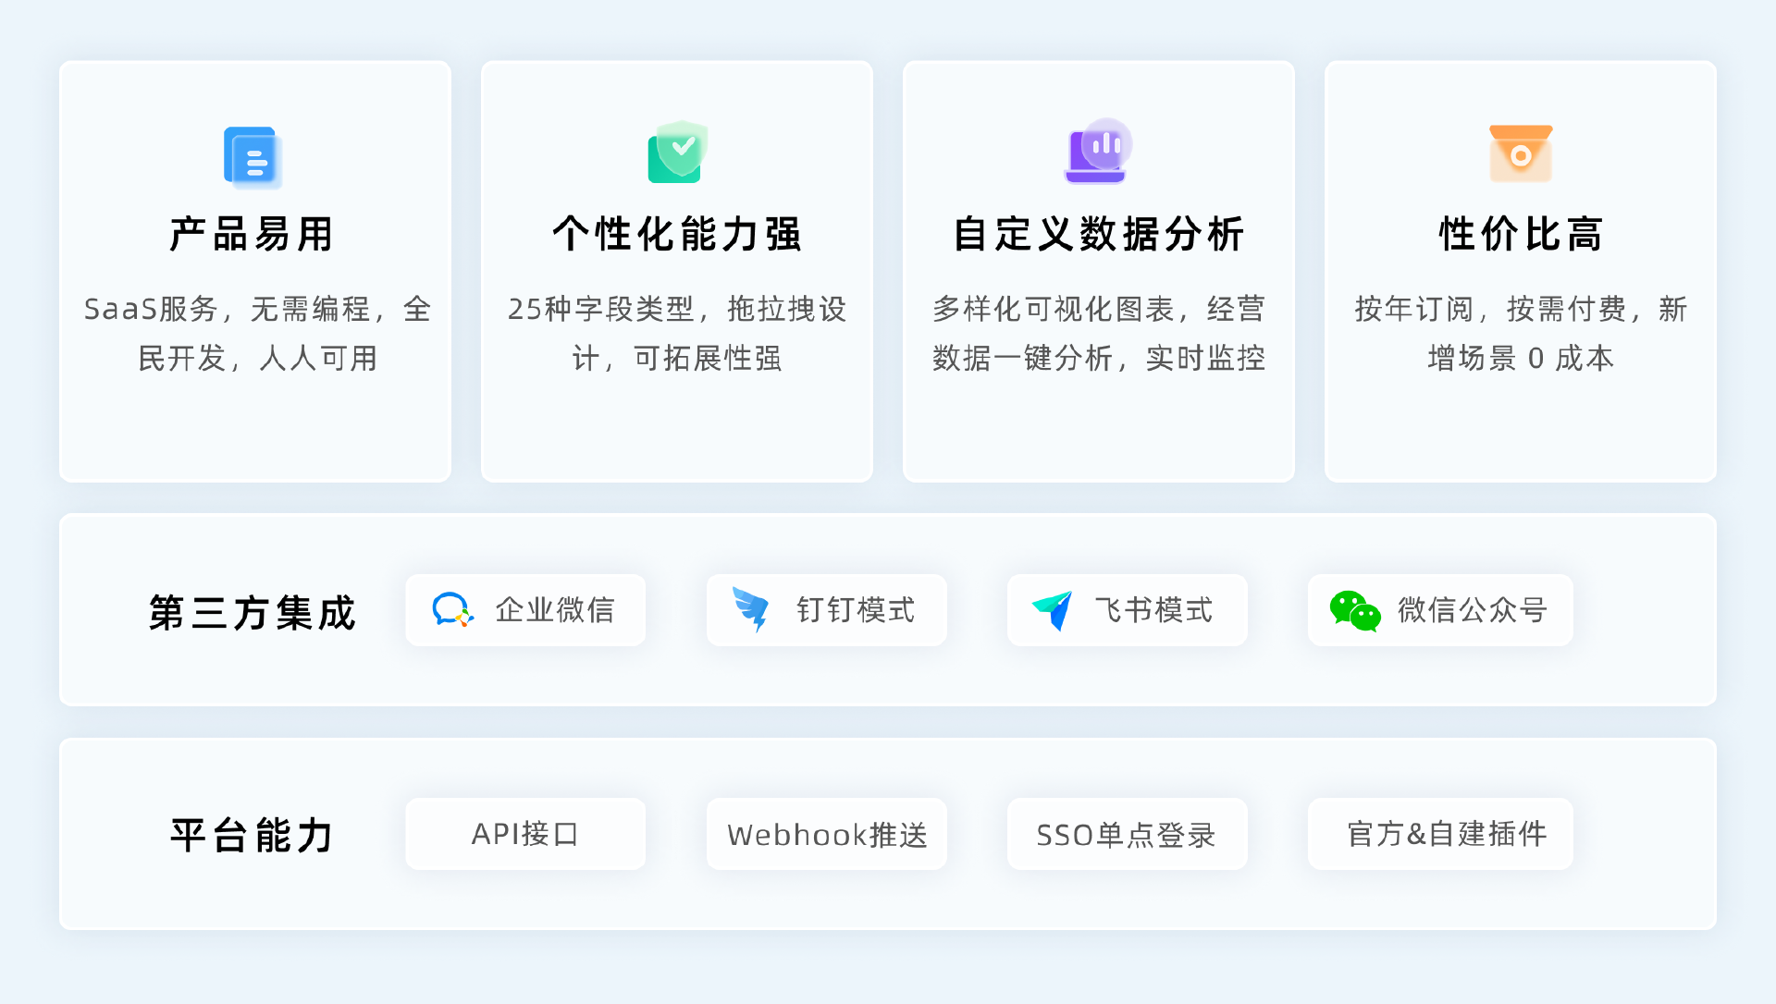The width and height of the screenshot is (1776, 1004).
Task: Choose the 微信公众号 option
Action: click(1440, 610)
